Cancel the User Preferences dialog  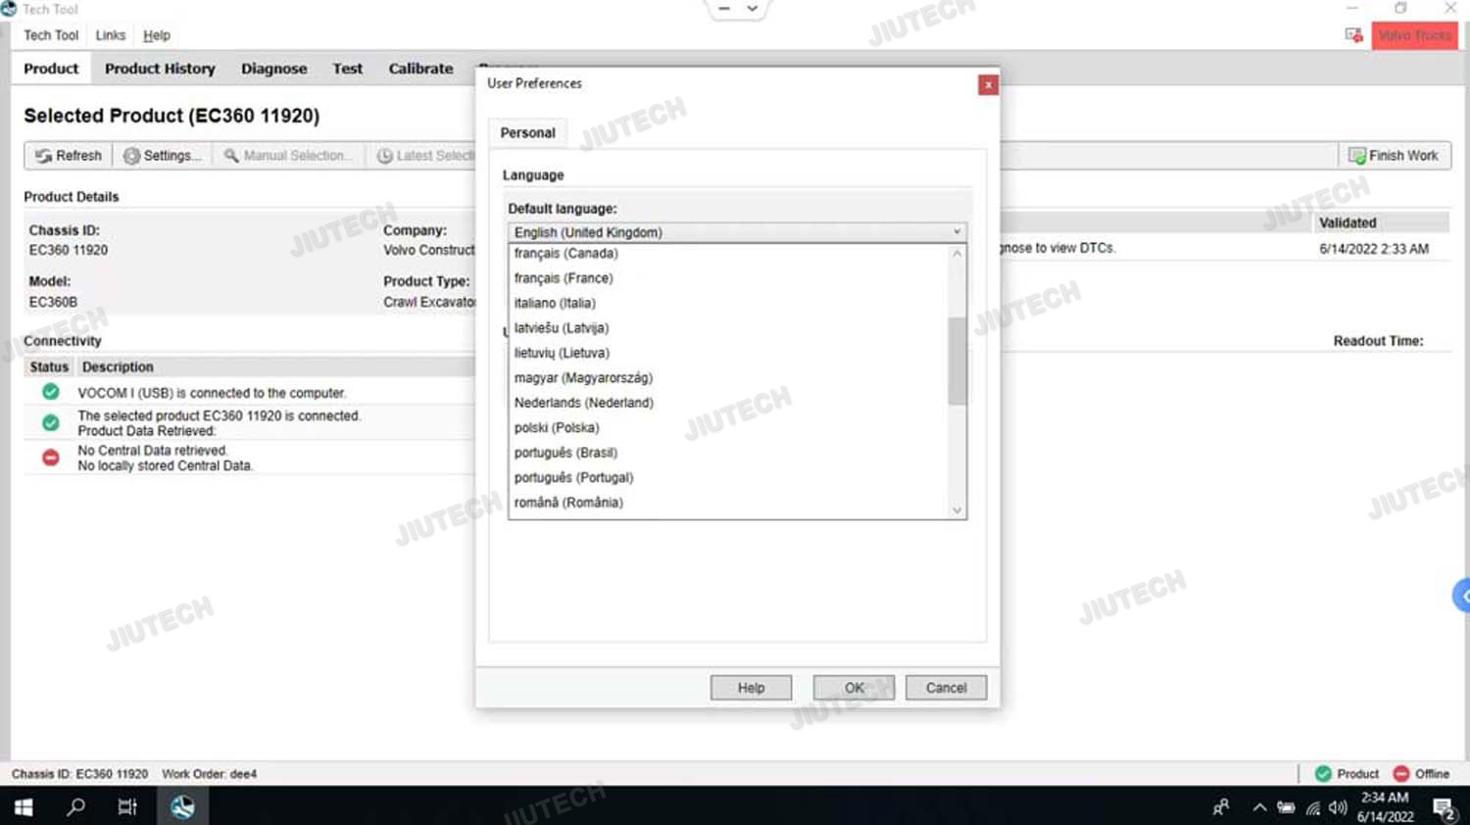click(x=946, y=688)
